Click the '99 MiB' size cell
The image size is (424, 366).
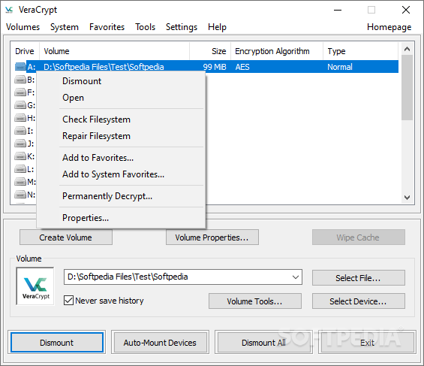coord(215,67)
